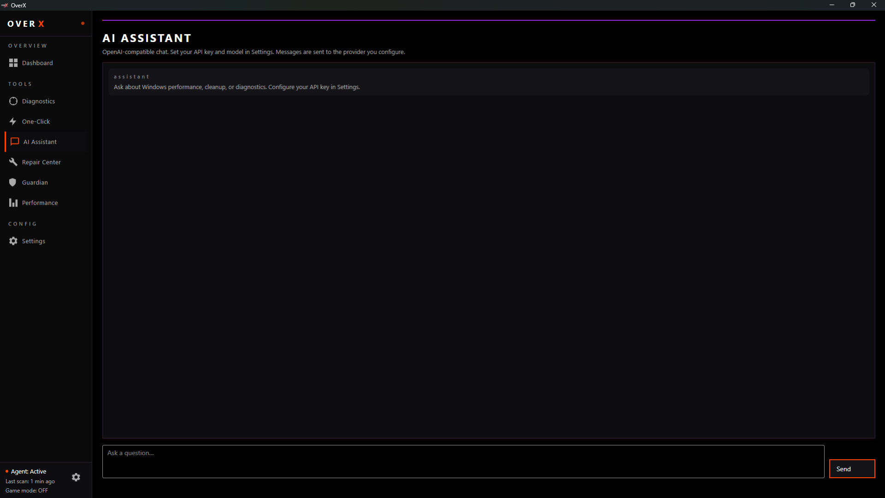Click the Agent: Active status label

[28, 471]
